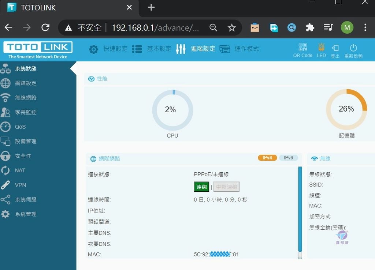This screenshot has width=375, height=270.
Task: Open 運作模式 menu
Action: pos(246,49)
